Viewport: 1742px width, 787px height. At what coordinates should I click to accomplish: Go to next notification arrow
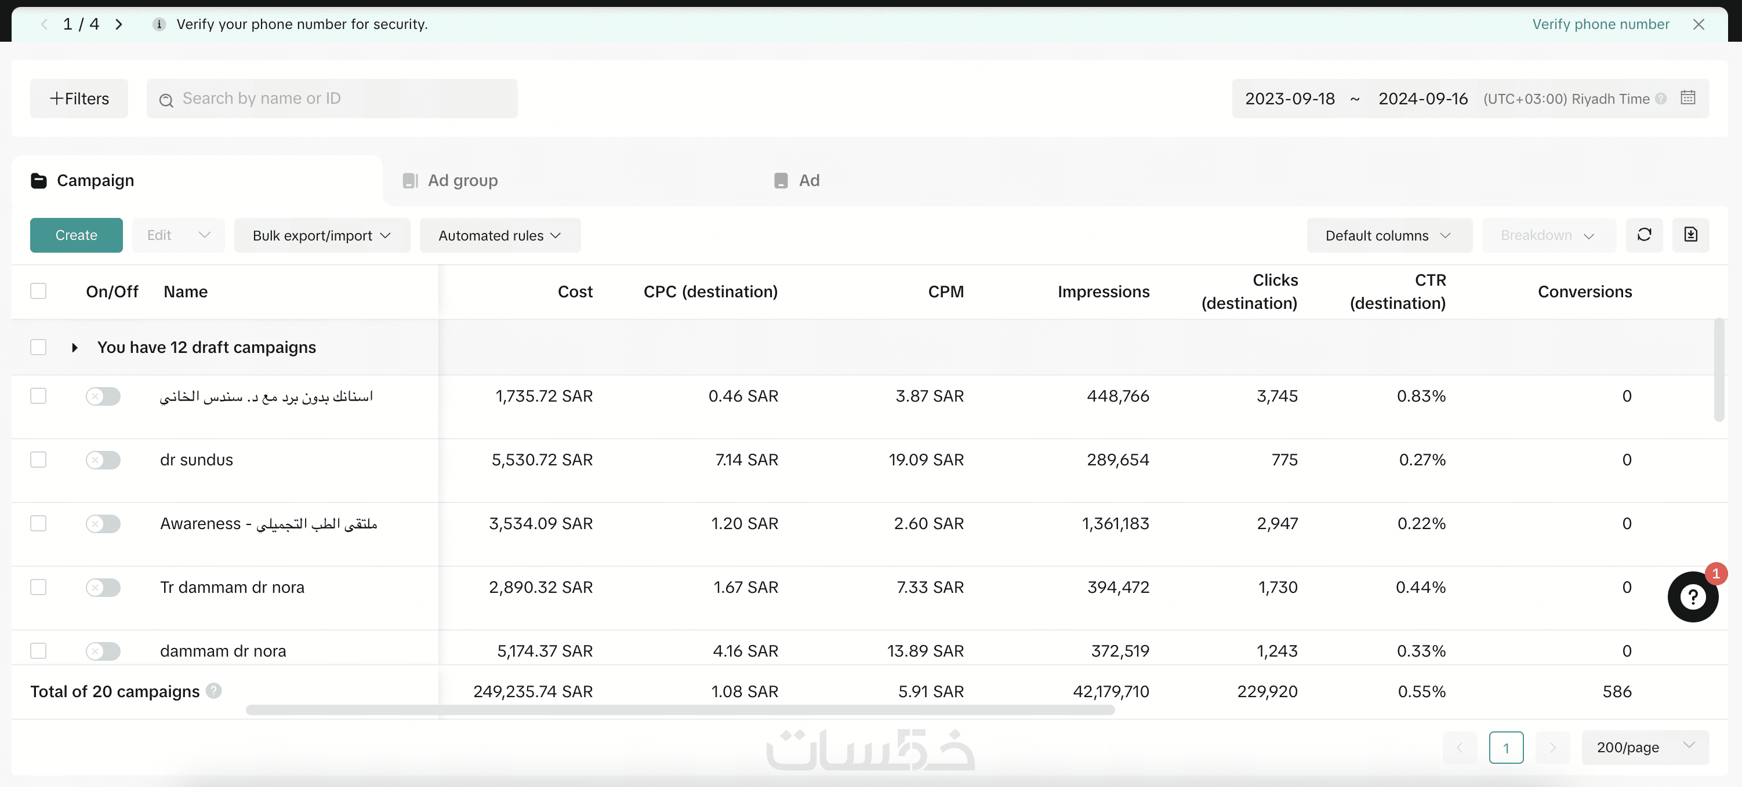click(119, 24)
